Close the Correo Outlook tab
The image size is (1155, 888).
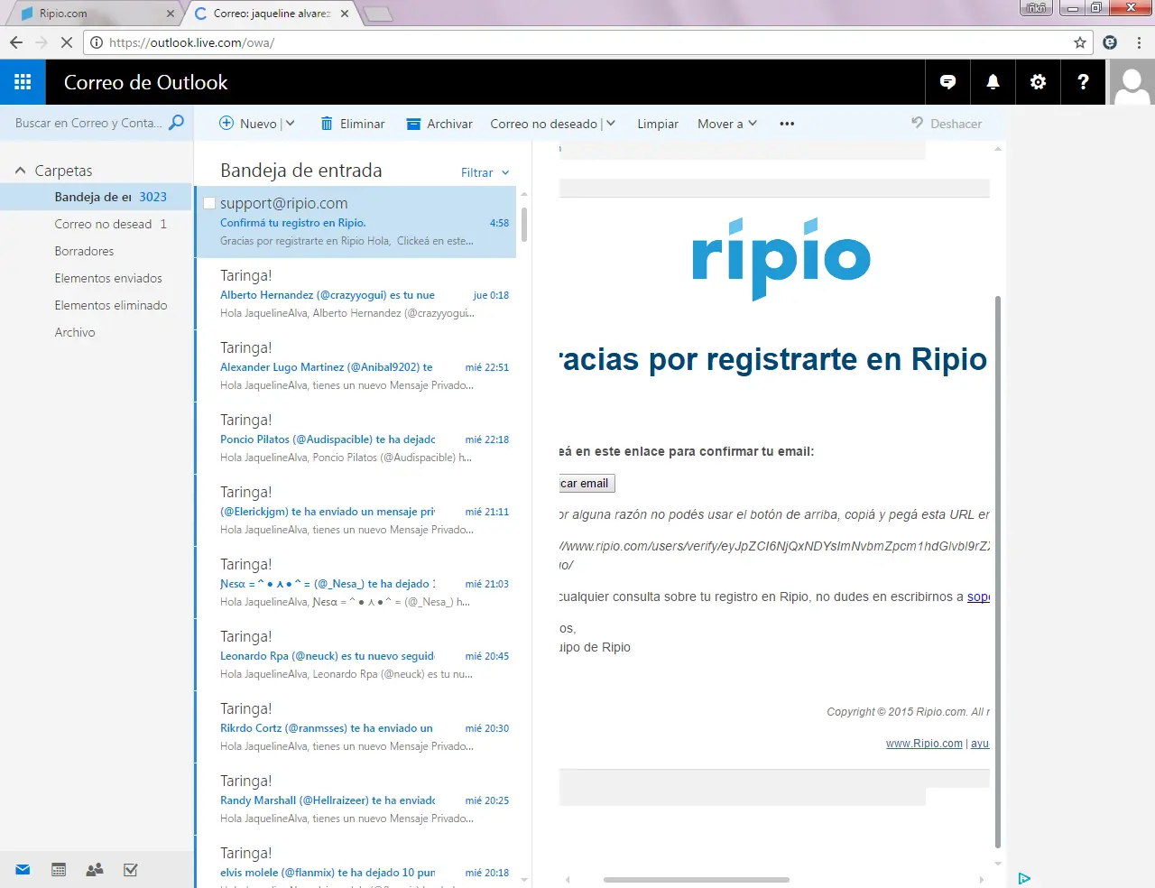345,14
